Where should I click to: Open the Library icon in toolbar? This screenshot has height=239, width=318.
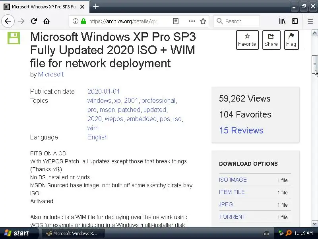click(282, 21)
